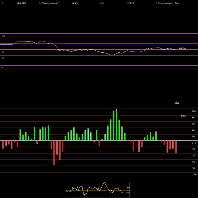Click the RSI axis label 30
This screenshot has height=198, width=198.
(3, 58)
